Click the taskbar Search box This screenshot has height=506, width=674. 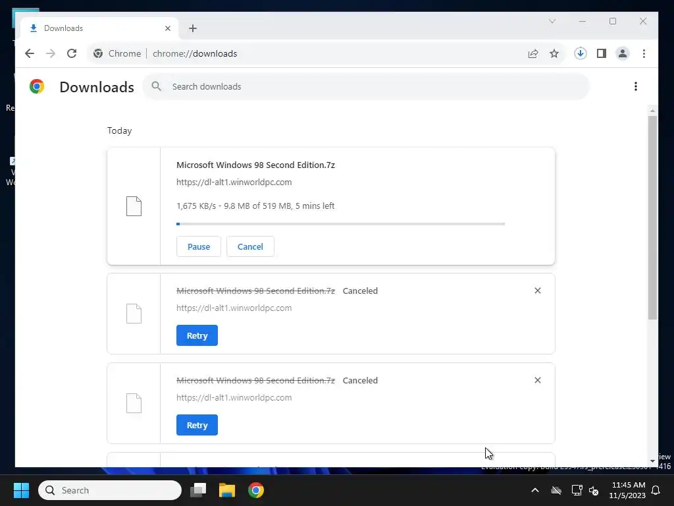click(110, 490)
